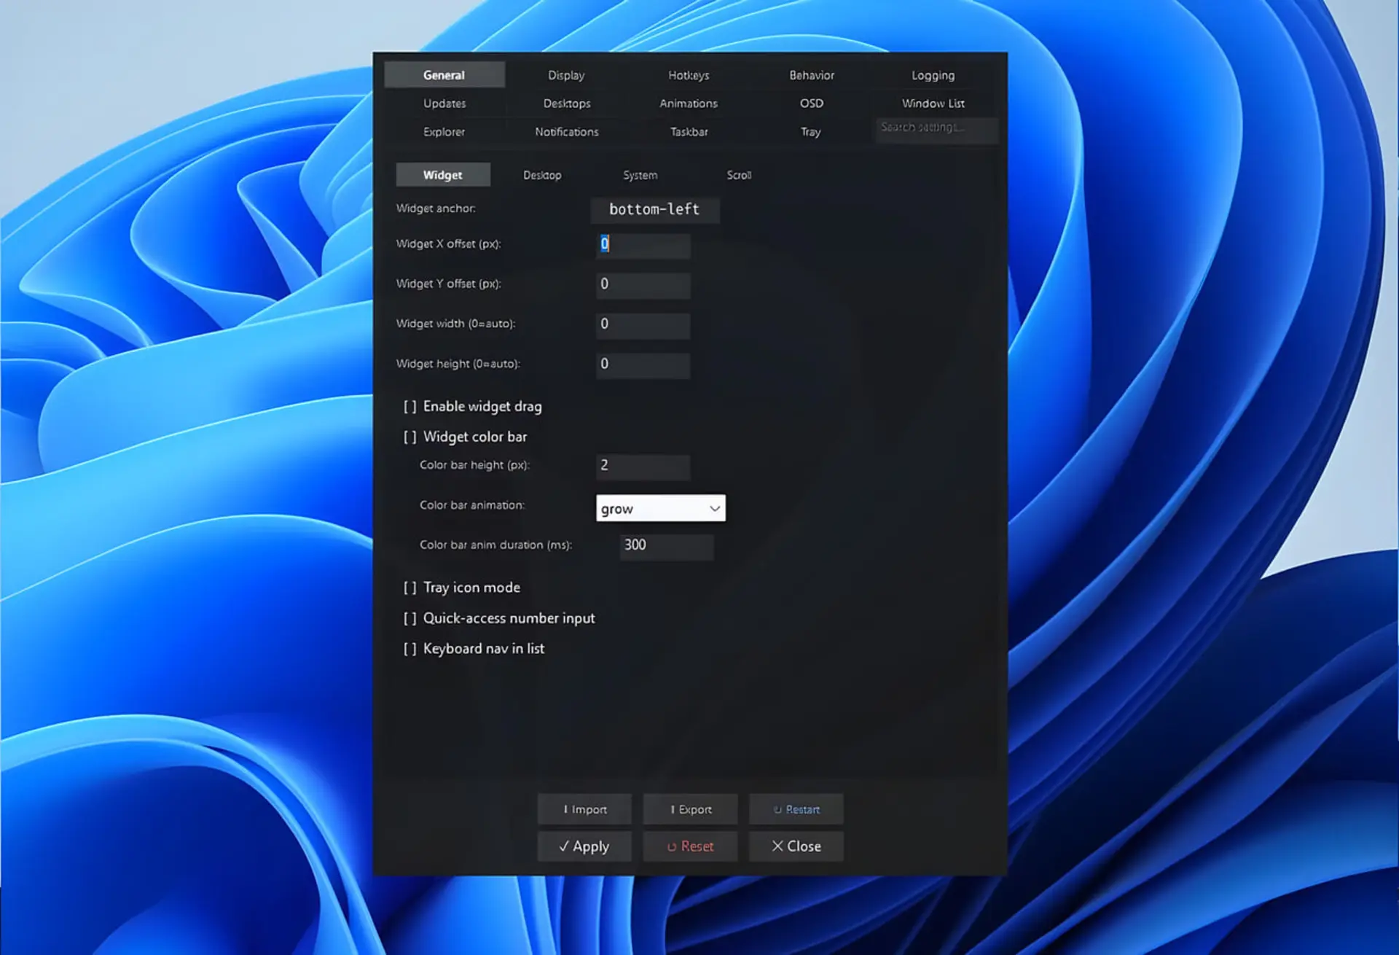Switch to the Updates tab
1399x955 pixels.
[444, 104]
